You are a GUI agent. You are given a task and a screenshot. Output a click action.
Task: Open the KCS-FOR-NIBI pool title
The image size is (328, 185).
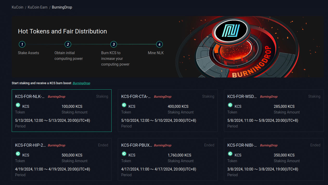pos(242,145)
